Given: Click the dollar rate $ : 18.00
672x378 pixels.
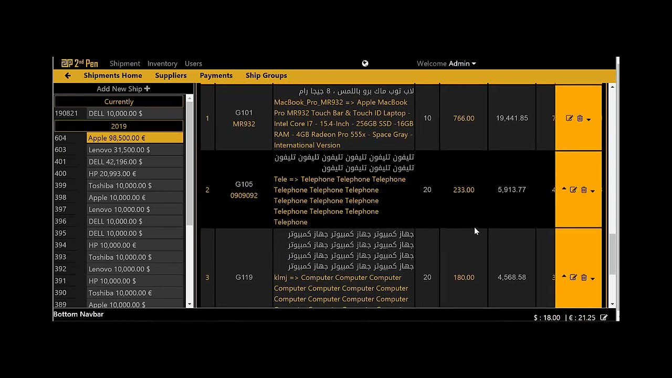Looking at the screenshot, I should tap(547, 318).
